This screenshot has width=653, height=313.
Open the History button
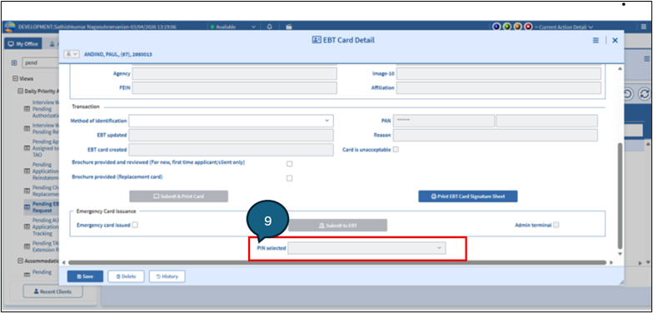(167, 276)
